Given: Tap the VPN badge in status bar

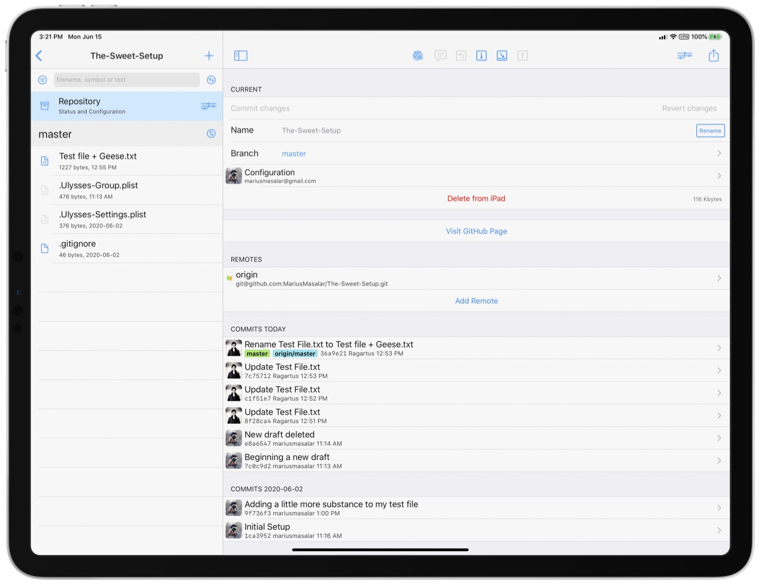Looking at the screenshot, I should click(x=684, y=37).
